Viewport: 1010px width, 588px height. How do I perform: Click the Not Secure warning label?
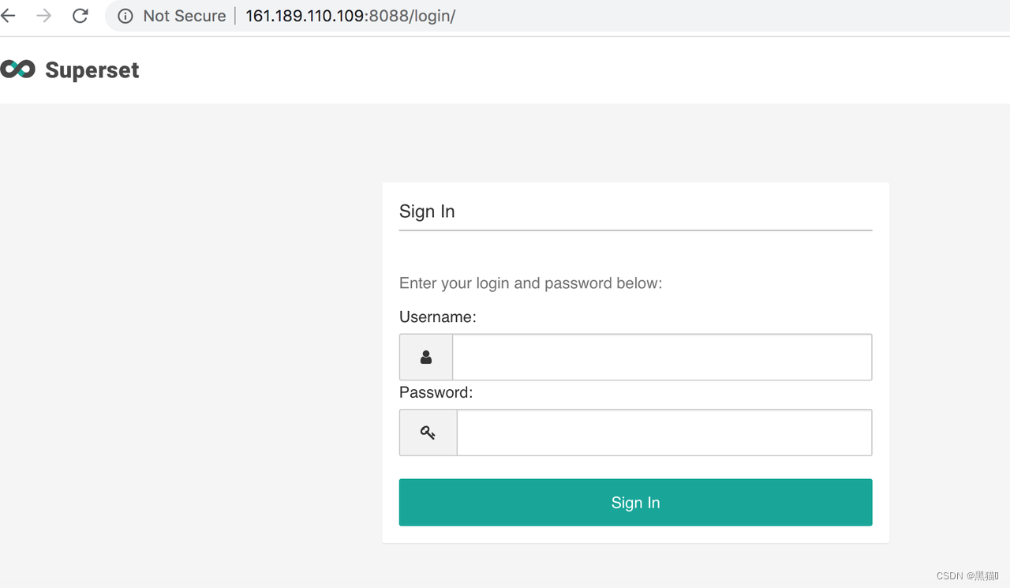coord(185,16)
